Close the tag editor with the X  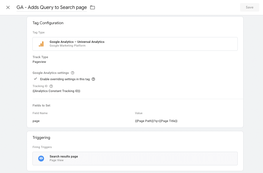coord(8,7)
